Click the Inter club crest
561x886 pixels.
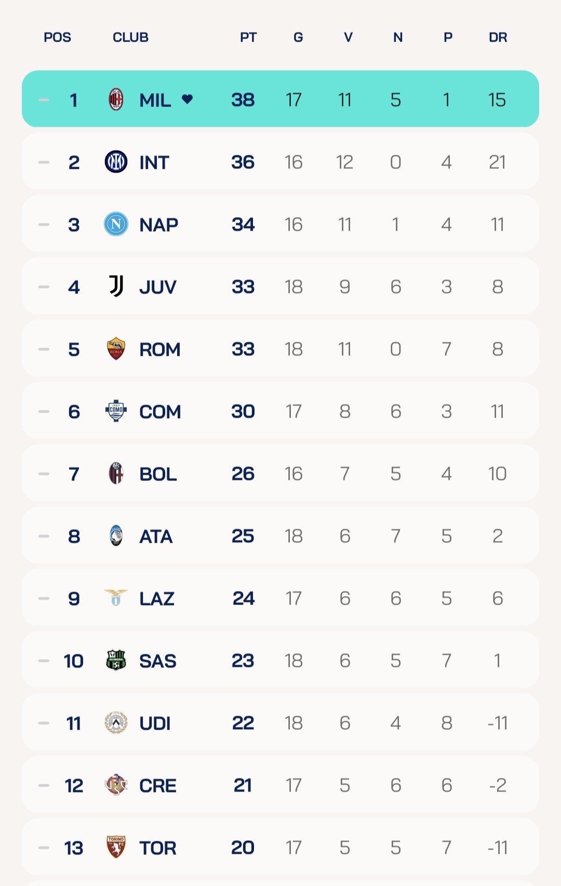click(x=116, y=162)
